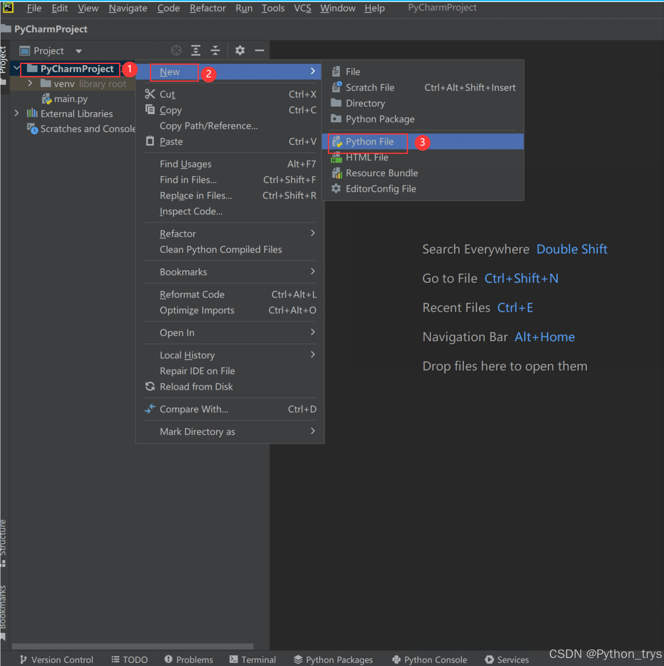This screenshot has width=664, height=666.
Task: Expand the Open In submenu arrow
Action: tap(313, 332)
